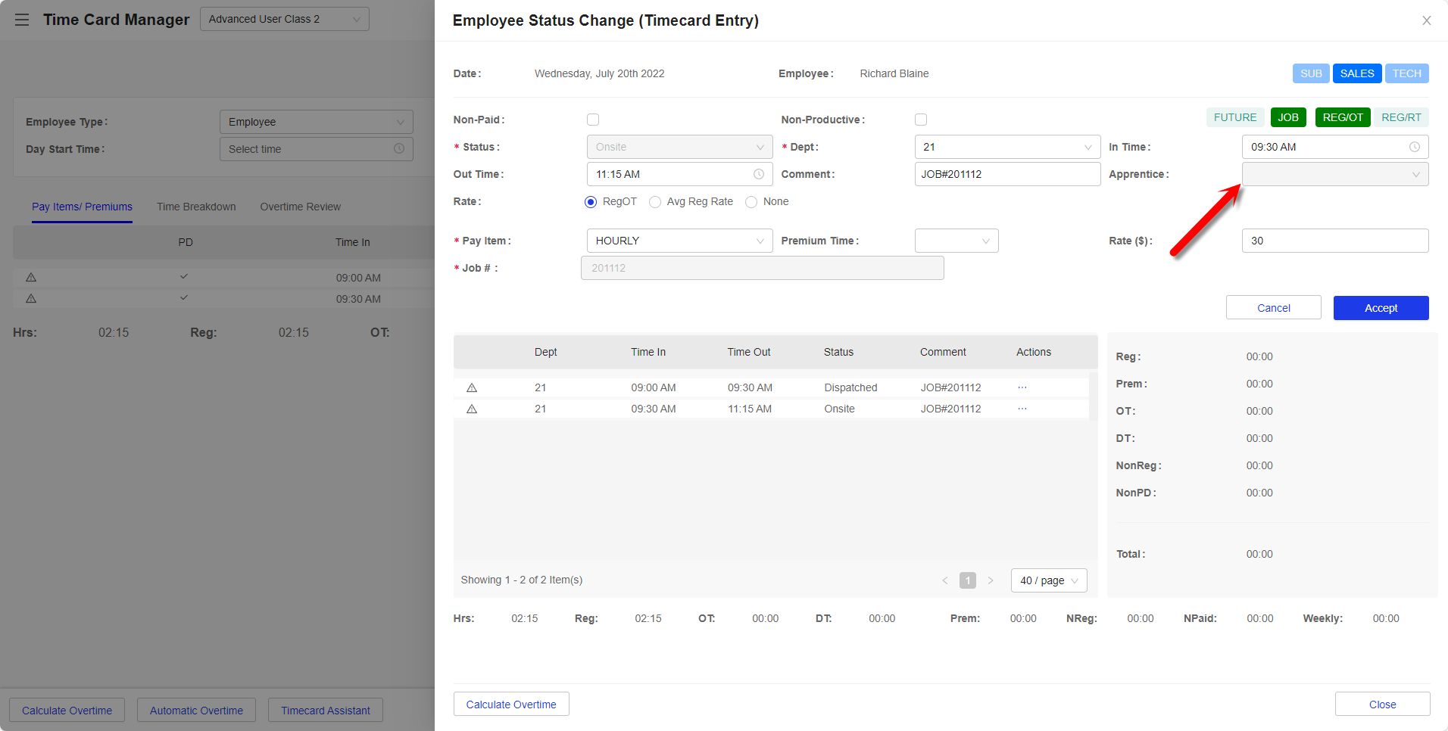Open the actions ellipsis for the Onsite row

pyautogui.click(x=1022, y=409)
